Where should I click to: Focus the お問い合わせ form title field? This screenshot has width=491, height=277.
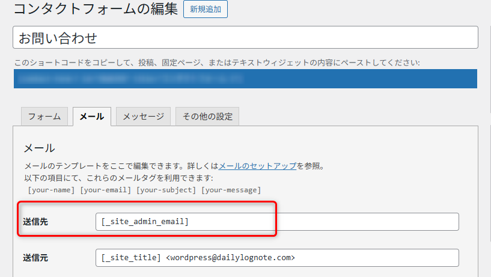coord(245,38)
